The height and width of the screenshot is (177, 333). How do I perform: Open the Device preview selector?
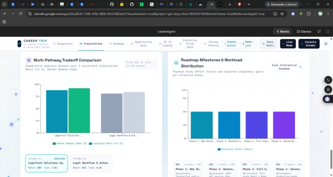[304, 31]
